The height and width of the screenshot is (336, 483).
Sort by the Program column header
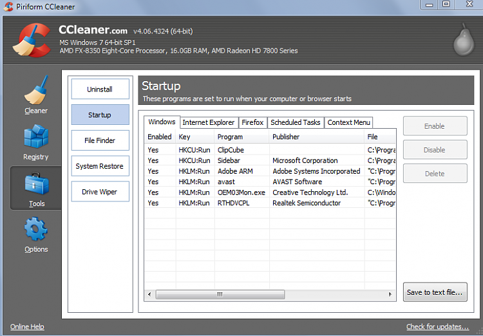coord(241,136)
